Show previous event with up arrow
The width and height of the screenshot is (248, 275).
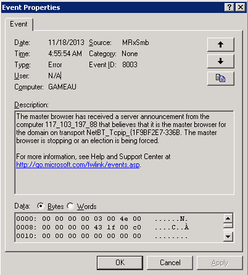(221, 44)
